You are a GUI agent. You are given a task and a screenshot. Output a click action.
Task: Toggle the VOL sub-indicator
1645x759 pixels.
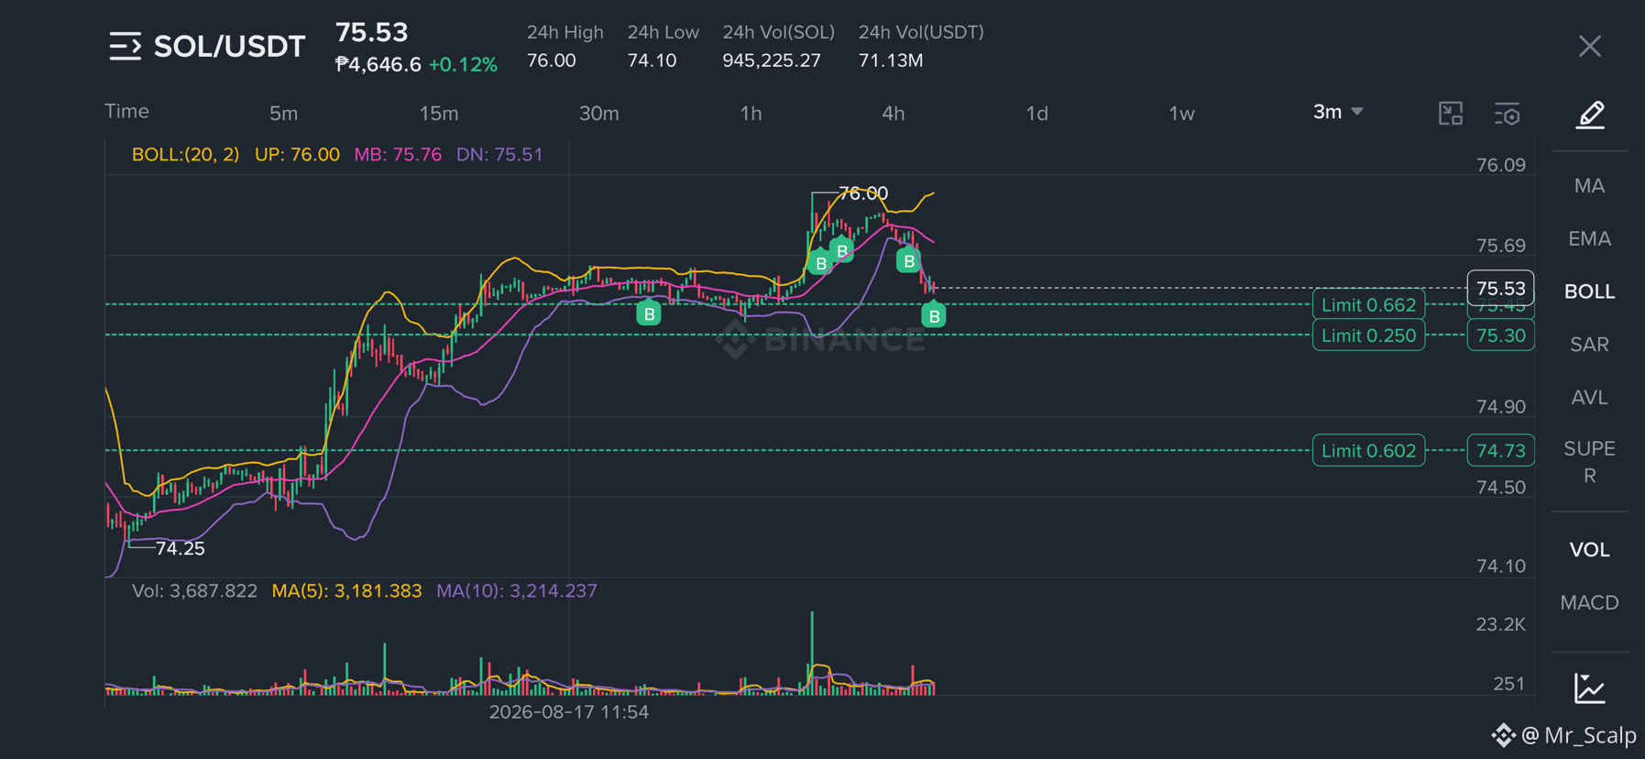[x=1589, y=550]
